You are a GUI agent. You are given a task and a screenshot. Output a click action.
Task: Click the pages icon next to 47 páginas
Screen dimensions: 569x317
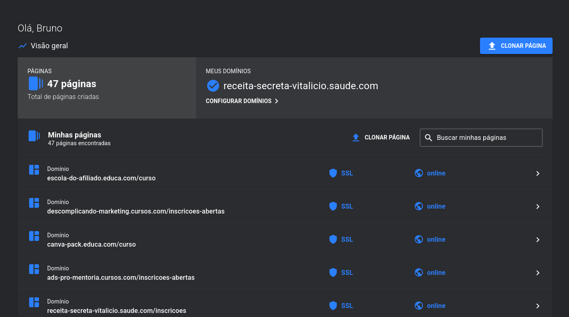click(35, 83)
